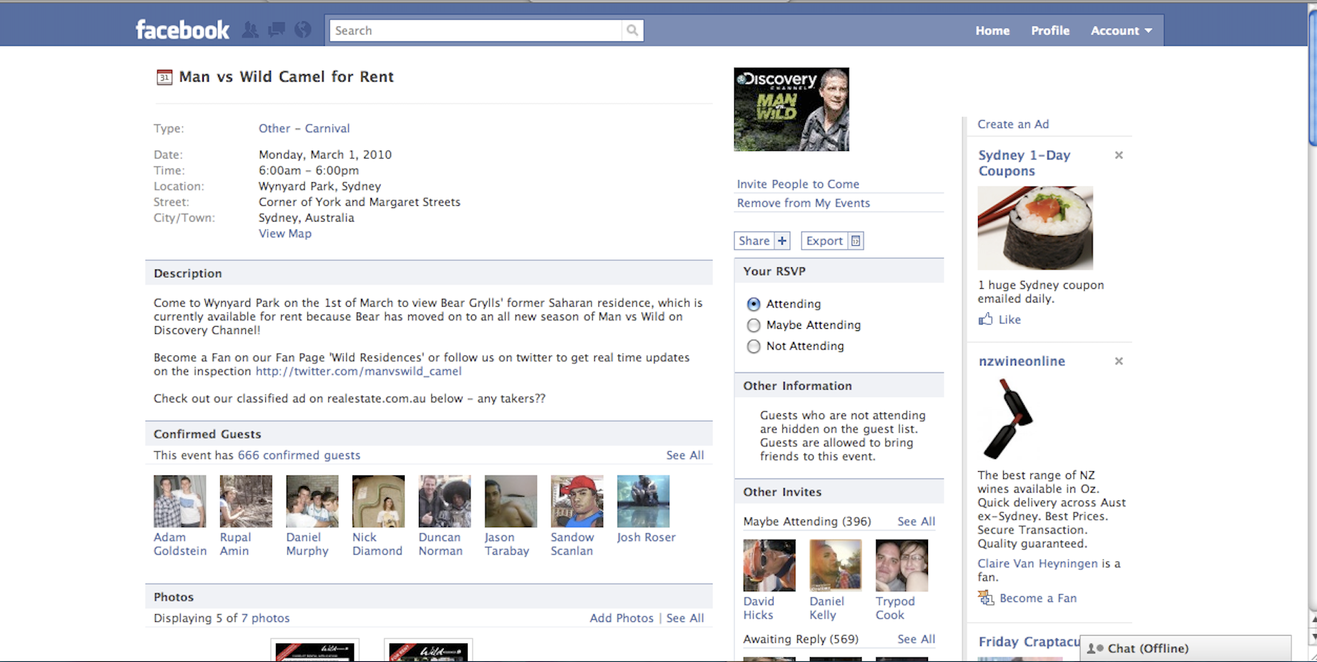The image size is (1317, 662).
Task: Click See All for Awaiting Reply
Action: pyautogui.click(x=916, y=639)
